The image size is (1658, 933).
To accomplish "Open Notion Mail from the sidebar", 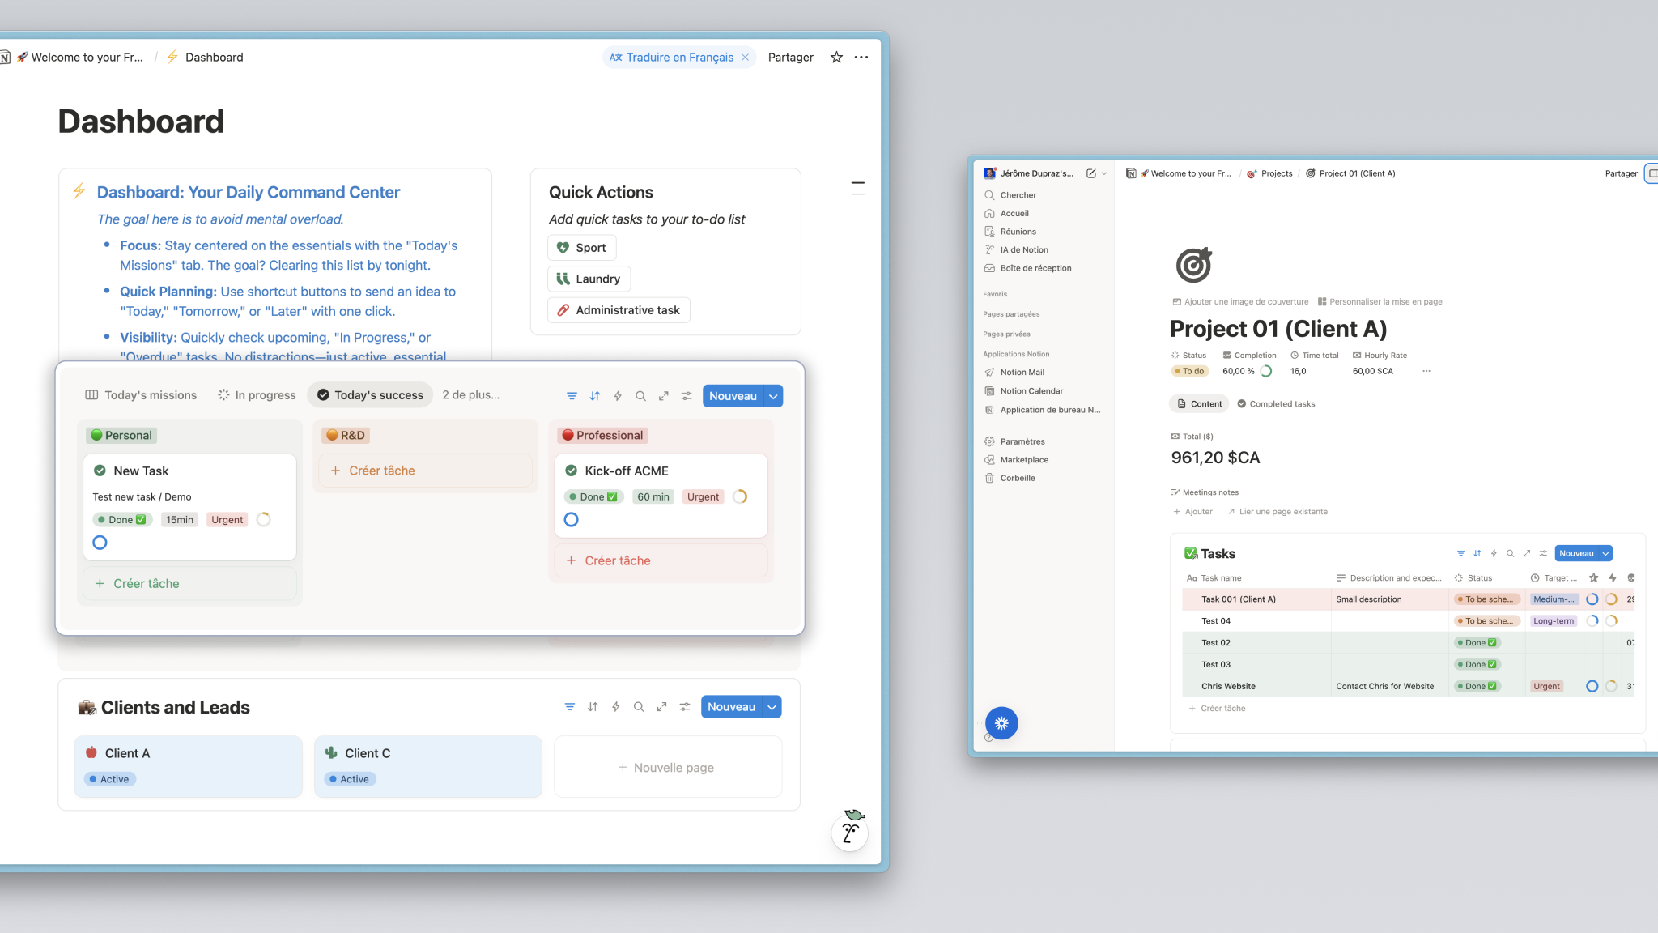I will pyautogui.click(x=1022, y=372).
